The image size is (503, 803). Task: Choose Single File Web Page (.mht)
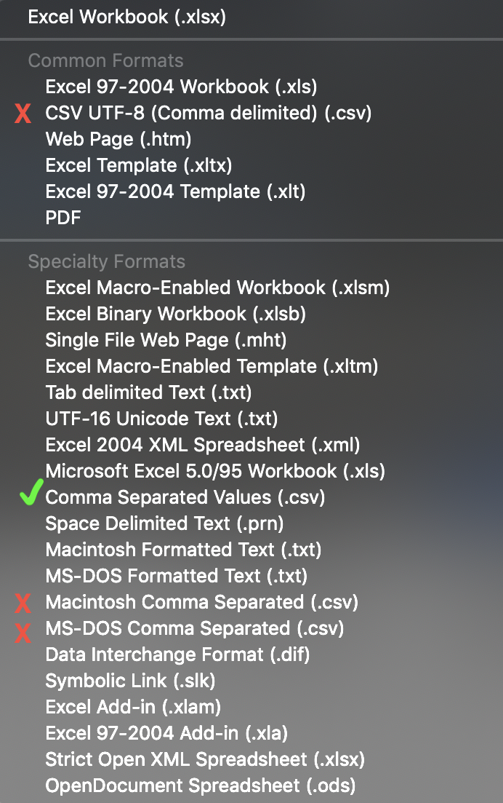[166, 340]
